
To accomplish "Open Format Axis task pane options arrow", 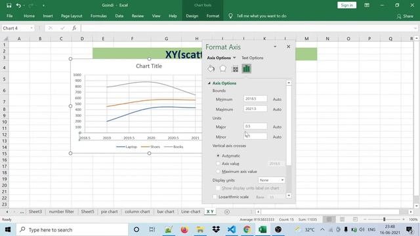I will click(275, 47).
